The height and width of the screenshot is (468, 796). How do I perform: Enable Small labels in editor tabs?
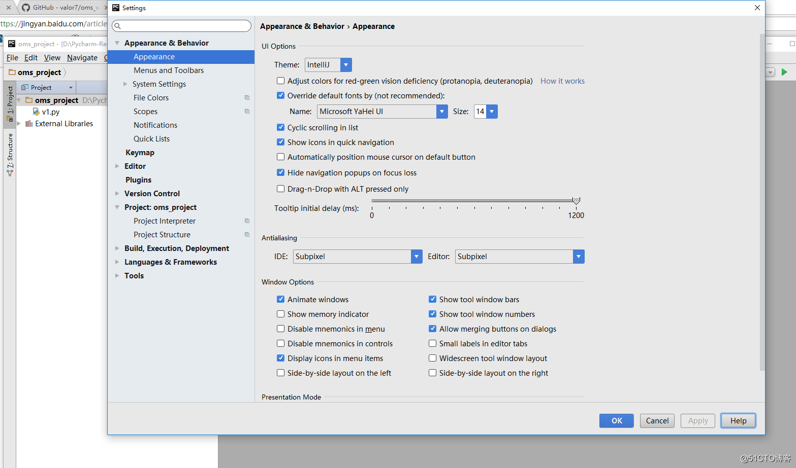coord(432,343)
